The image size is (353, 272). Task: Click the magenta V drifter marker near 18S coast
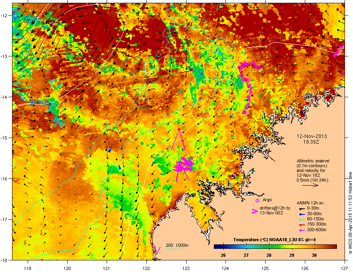[157, 251]
